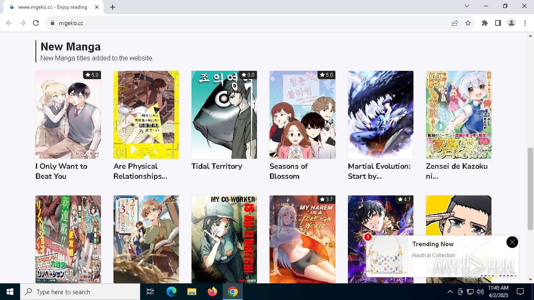Open My Harem in a Foreign World cover

click(x=302, y=239)
